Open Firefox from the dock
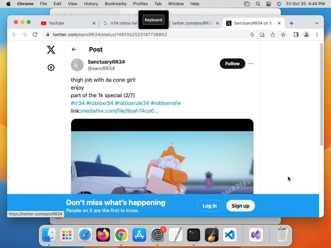This screenshot has height=248, width=331. click(x=103, y=235)
